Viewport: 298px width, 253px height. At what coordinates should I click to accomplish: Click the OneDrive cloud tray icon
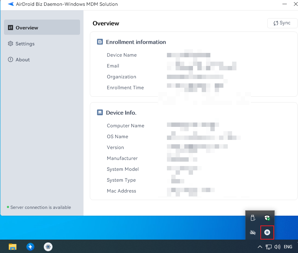[253, 232]
